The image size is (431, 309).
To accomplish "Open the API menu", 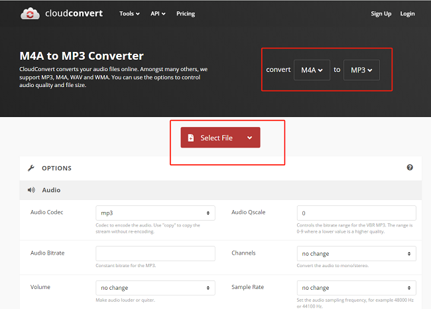I will click(x=158, y=13).
